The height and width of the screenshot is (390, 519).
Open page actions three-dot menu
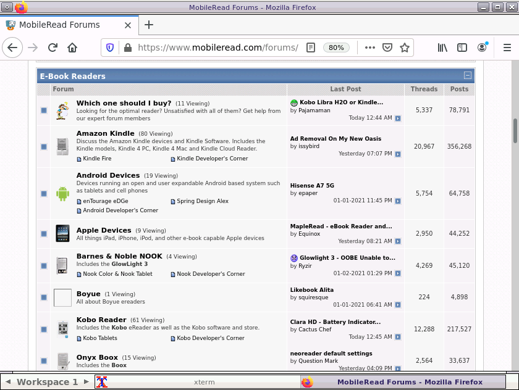[x=369, y=48]
